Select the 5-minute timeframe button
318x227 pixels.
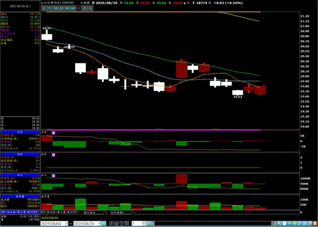(49, 8)
